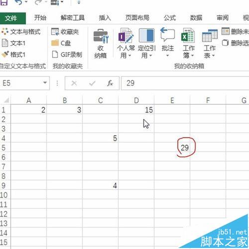249x249 pixels.
Task: Click the 工作表 table icon
Action: (x=210, y=35)
